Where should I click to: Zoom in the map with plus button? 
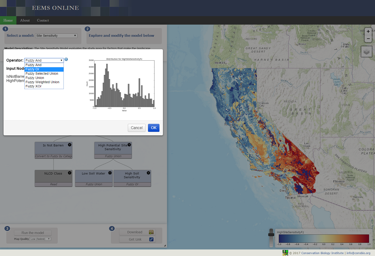point(368,31)
